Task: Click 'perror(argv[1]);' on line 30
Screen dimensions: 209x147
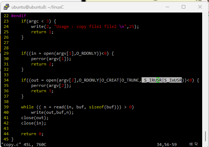Action: point(51,59)
